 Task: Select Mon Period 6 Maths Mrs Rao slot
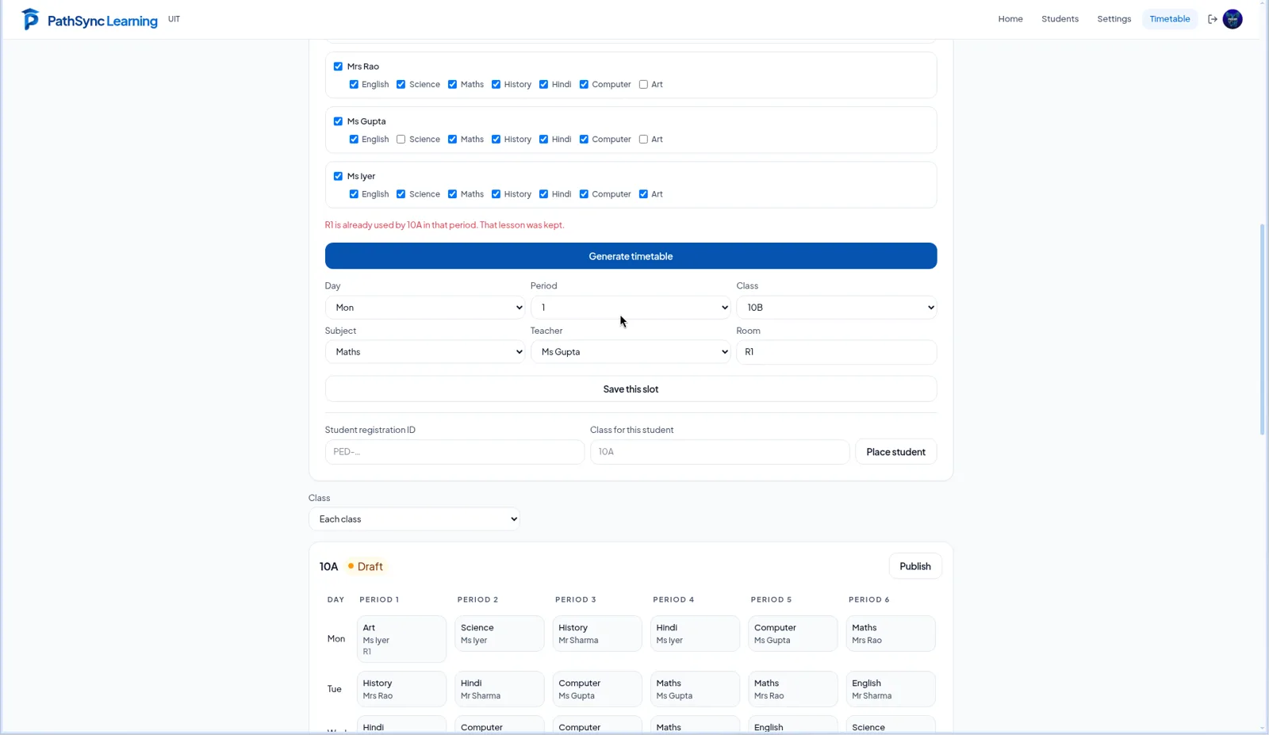point(891,634)
